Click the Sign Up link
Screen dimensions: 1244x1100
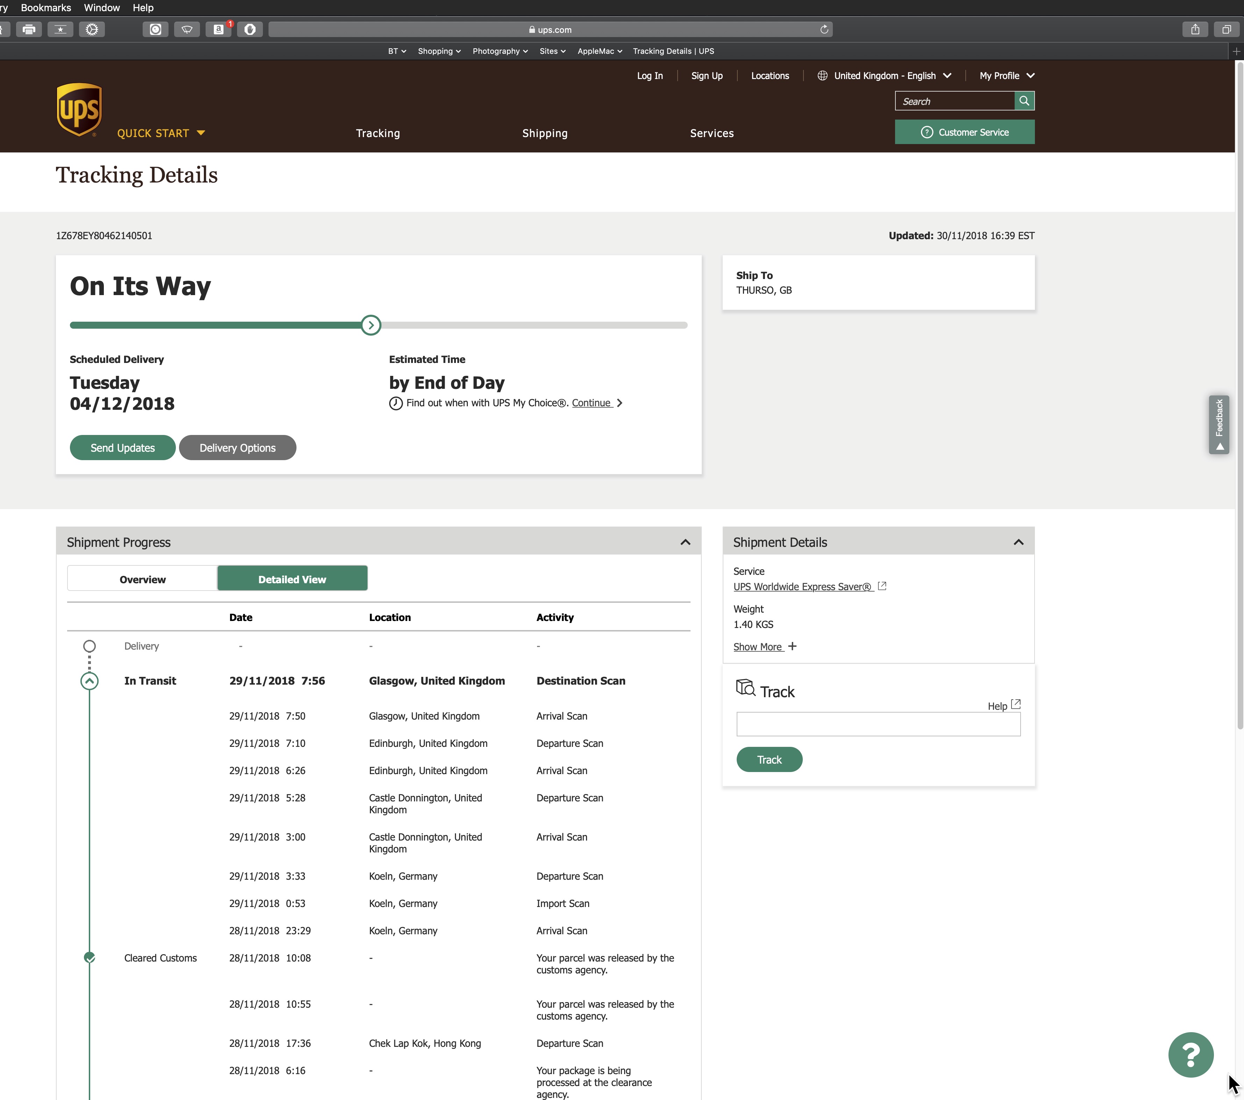coord(707,76)
